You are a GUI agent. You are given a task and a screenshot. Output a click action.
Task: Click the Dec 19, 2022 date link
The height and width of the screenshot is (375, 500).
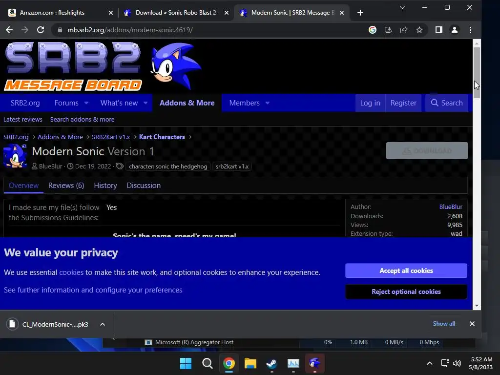click(x=93, y=167)
